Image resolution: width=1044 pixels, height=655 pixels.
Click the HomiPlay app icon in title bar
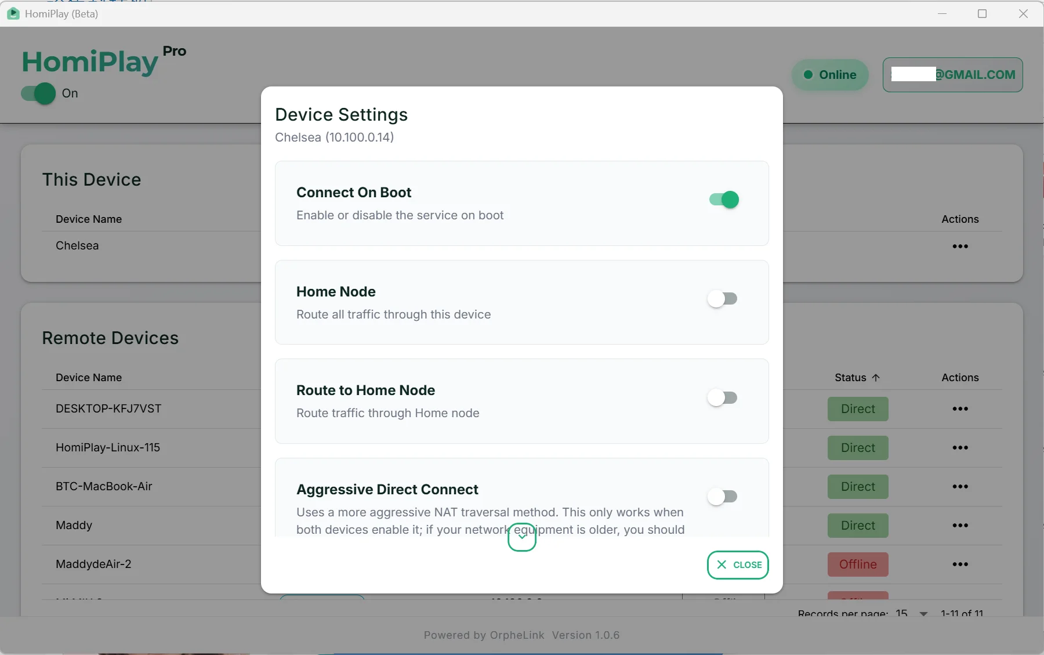(x=13, y=13)
